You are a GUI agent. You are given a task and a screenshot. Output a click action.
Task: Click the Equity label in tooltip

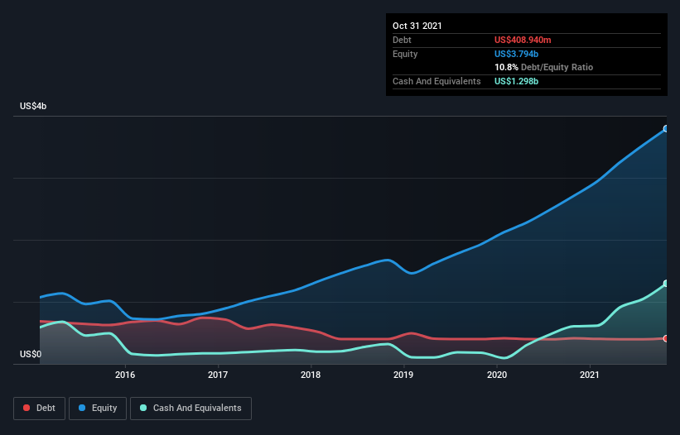(405, 54)
